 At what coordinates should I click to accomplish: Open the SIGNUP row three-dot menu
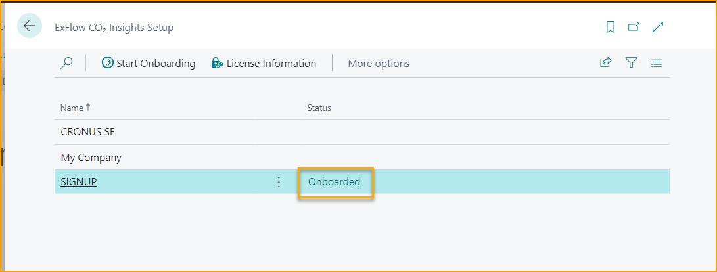tap(279, 182)
